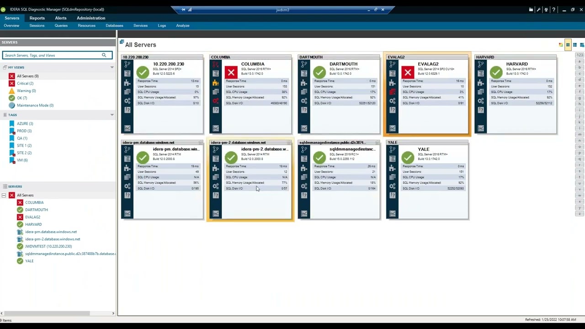Open databases icon on the sqldmmanagedinstance card
Screen dimensions: 585x329
(303, 177)
